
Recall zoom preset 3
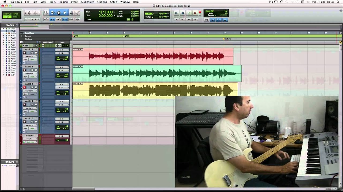32,19
